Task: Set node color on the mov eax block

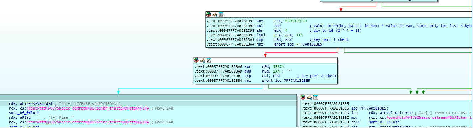Action: [x=208, y=15]
